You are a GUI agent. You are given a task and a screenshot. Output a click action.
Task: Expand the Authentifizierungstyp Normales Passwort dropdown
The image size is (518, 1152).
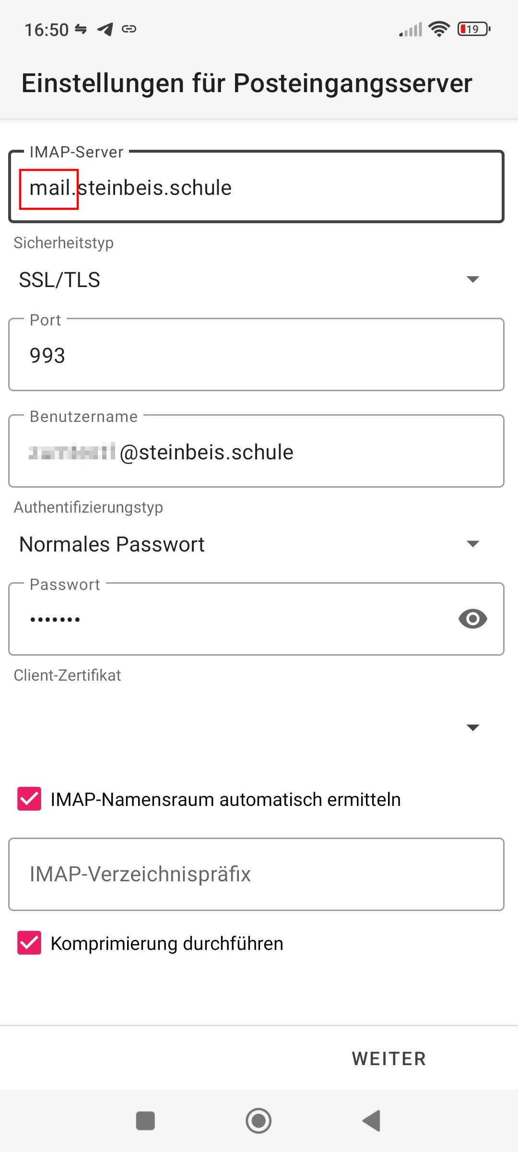249,544
